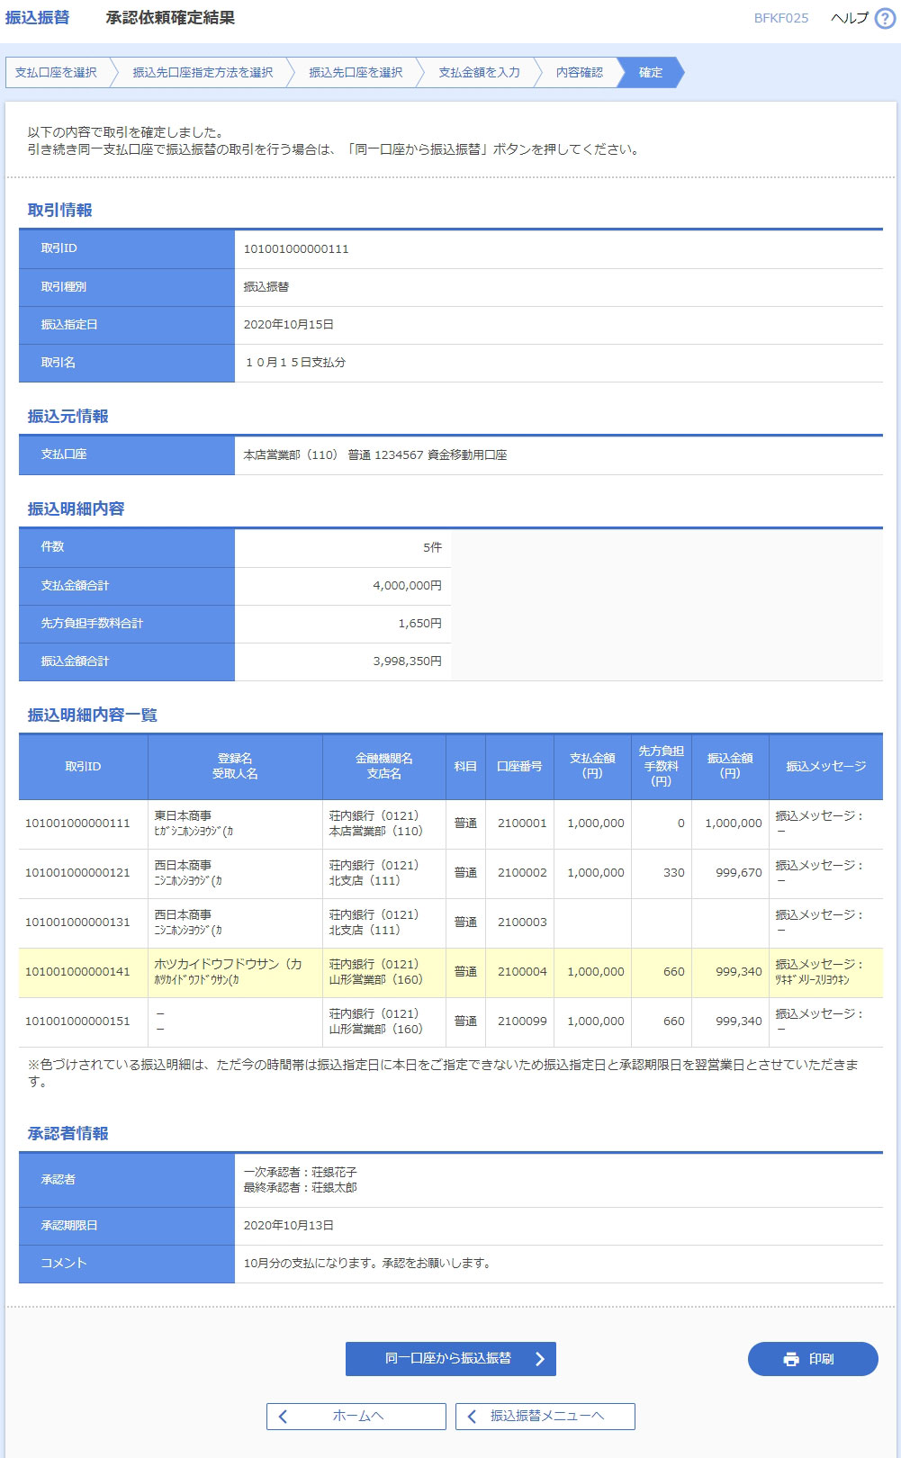Viewport: 901px width, 1458px height.
Task: Click transfer total 3,998,350円
Action: (x=408, y=661)
